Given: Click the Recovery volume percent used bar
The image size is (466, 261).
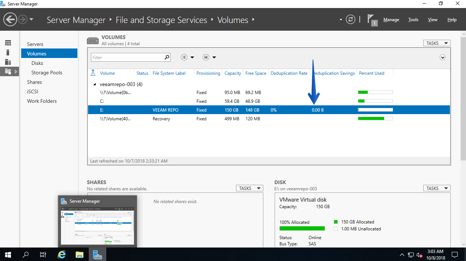Looking at the screenshot, I should 375,118.
